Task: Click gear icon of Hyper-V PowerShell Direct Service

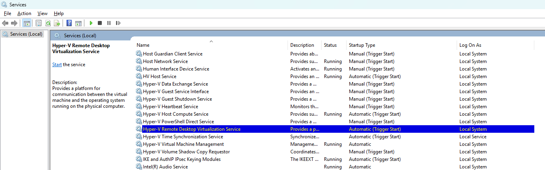Action: [x=139, y=122]
